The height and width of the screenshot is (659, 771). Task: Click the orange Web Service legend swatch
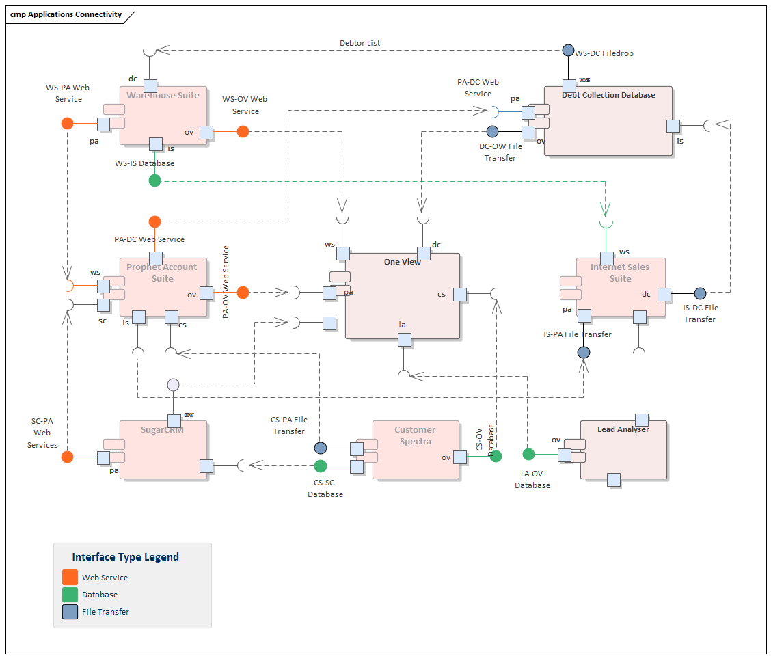click(x=70, y=577)
